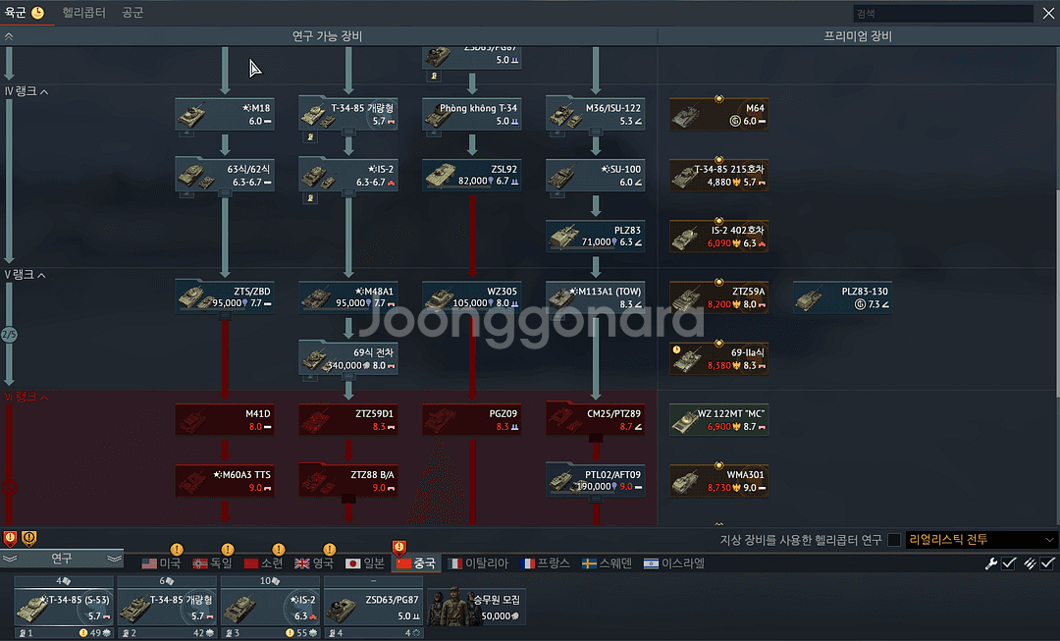1060x641 pixels.
Task: Click the yellow warning shield icon above 연구
Action: tap(29, 538)
